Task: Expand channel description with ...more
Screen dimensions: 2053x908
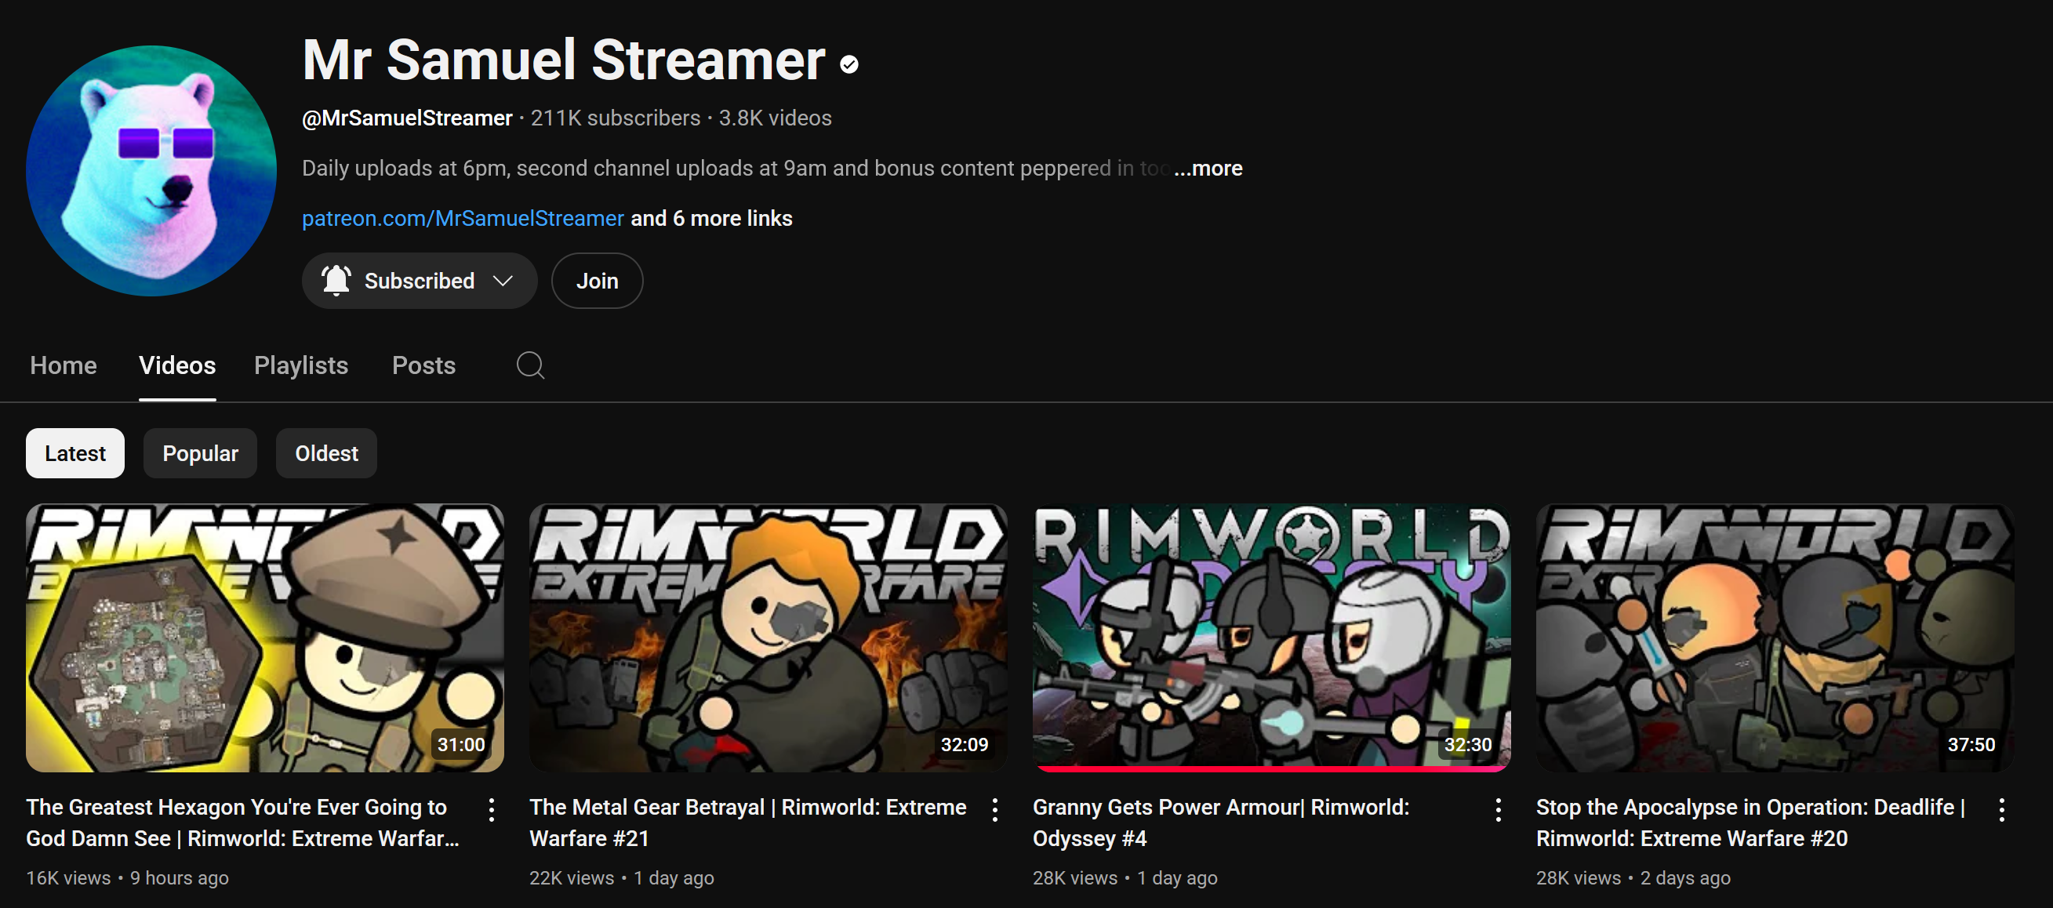Action: 1208,169
